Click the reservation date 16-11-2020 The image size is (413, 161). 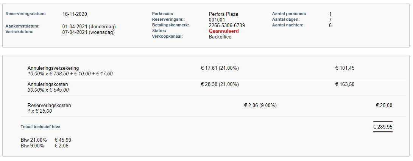(75, 14)
